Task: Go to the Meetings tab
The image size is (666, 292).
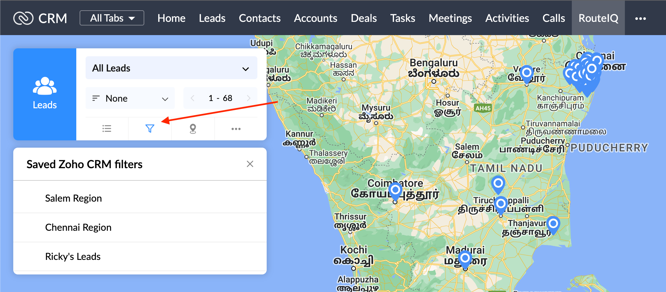Action: [450, 18]
